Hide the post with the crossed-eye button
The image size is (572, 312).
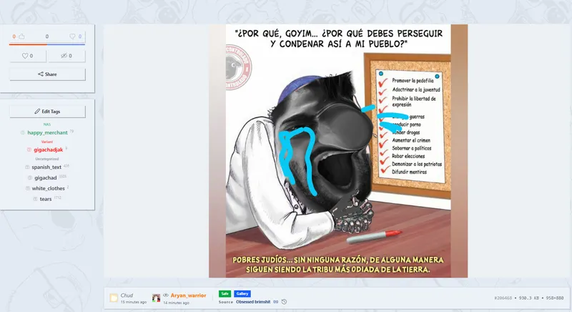[66, 56]
